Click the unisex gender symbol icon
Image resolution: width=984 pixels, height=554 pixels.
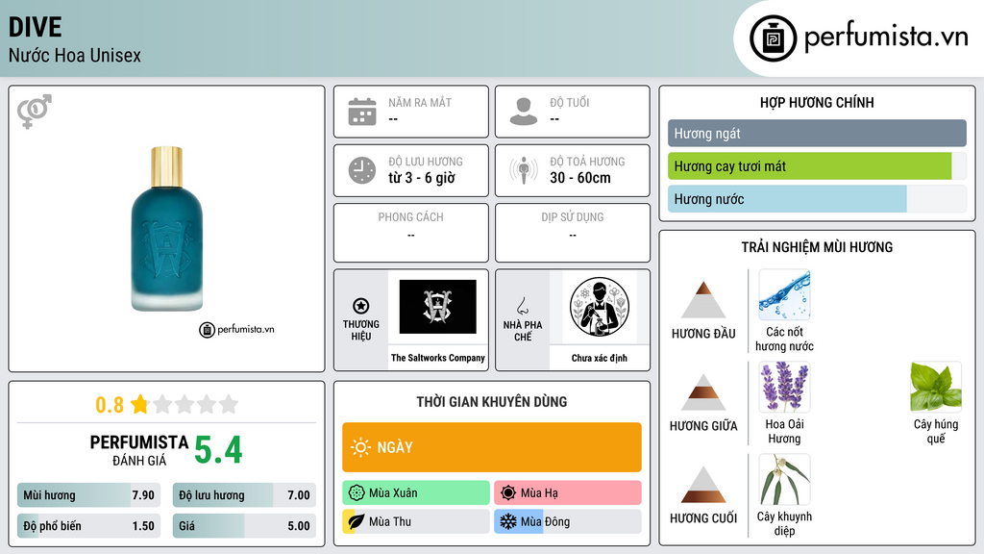click(35, 112)
